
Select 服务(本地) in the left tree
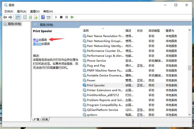click(x=15, y=24)
